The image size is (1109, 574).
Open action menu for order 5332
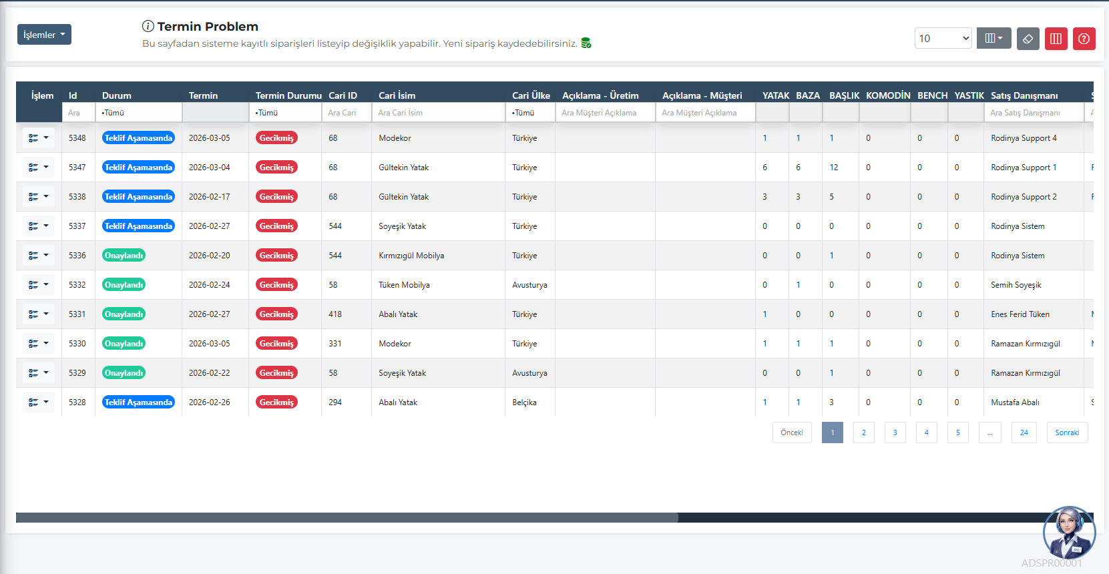click(x=39, y=285)
